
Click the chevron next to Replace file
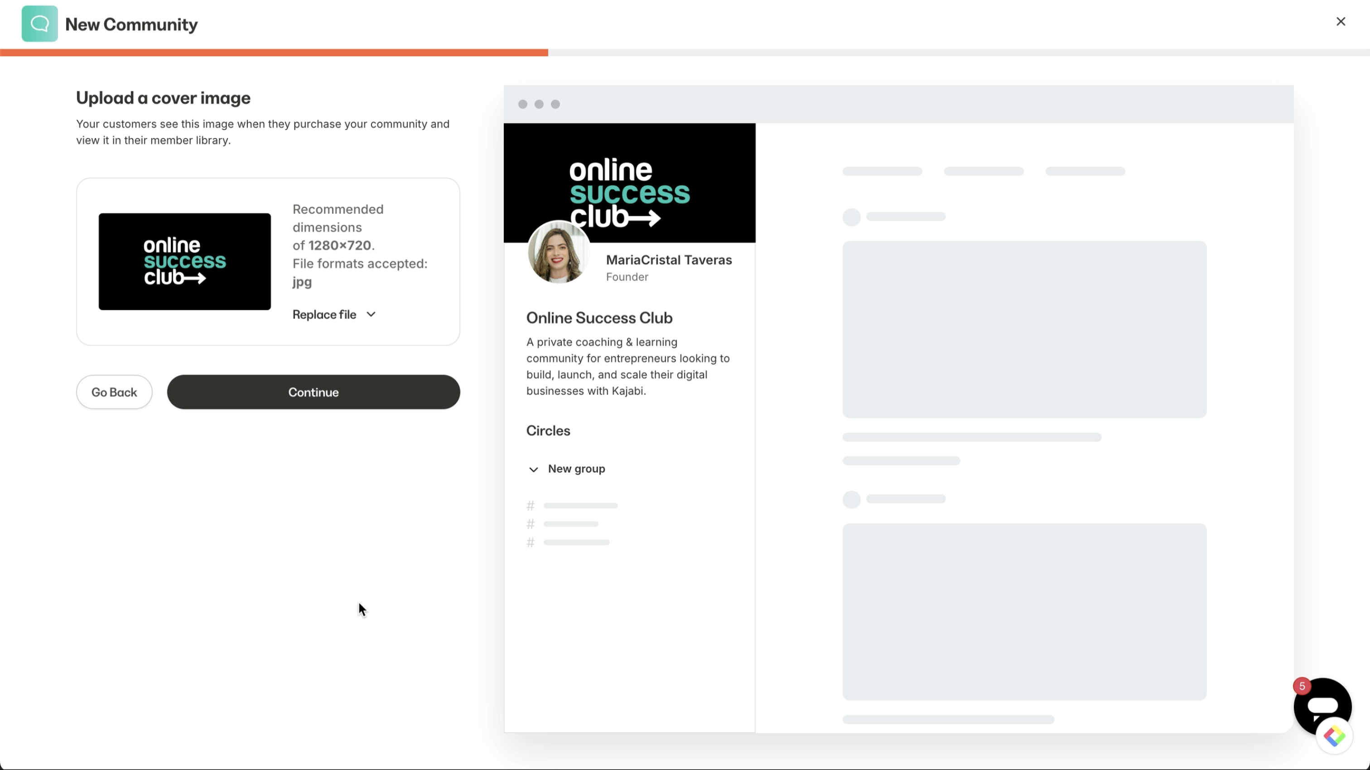coord(371,315)
